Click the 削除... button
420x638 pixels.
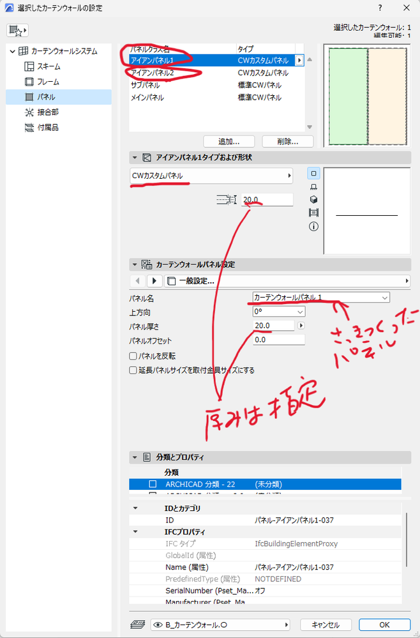pos(288,141)
